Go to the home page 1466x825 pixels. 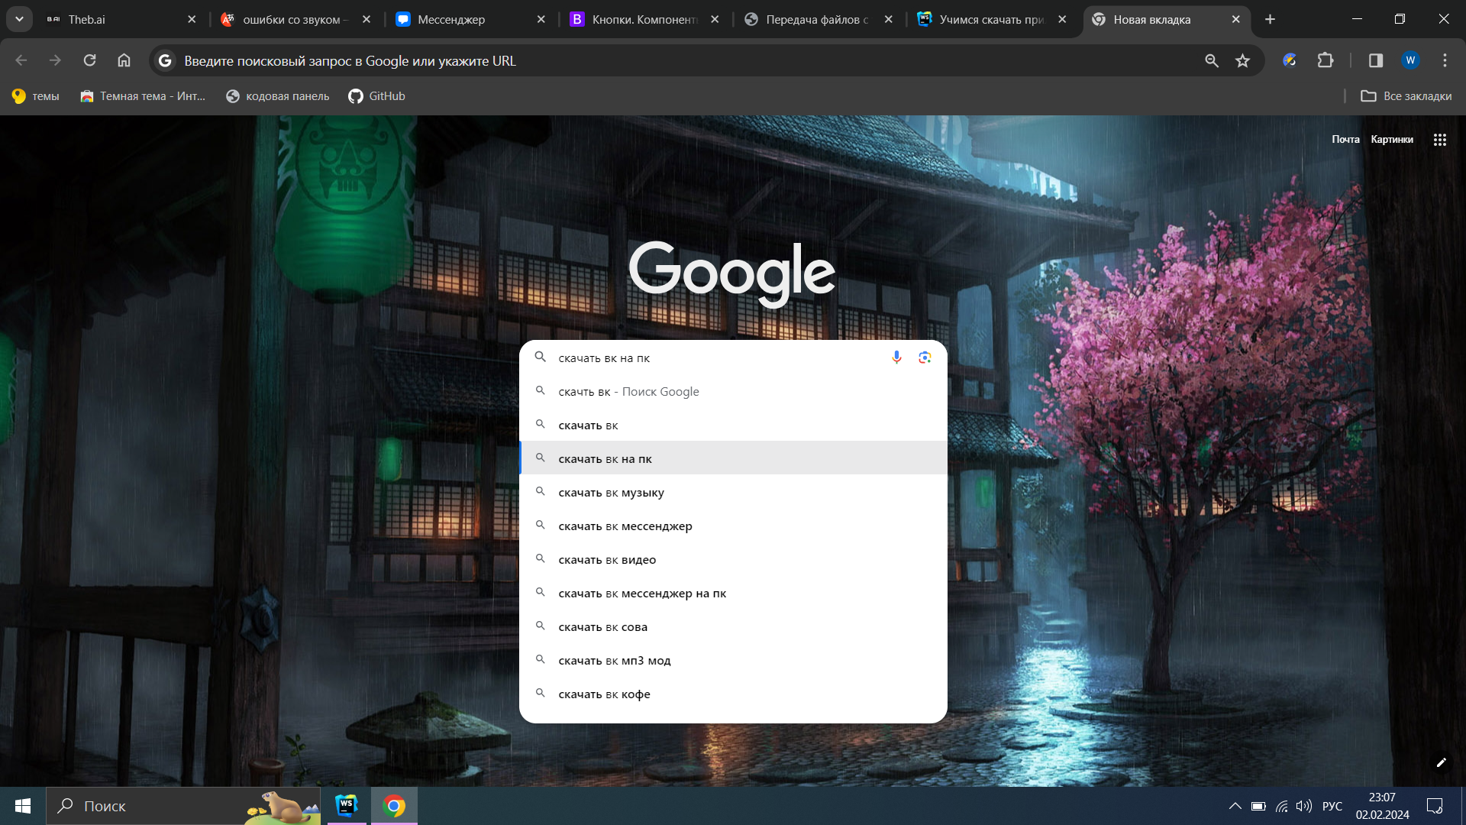(x=124, y=60)
